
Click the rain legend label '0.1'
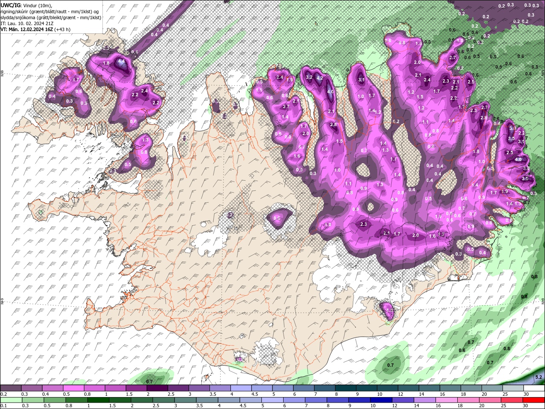pyautogui.click(x=3, y=406)
